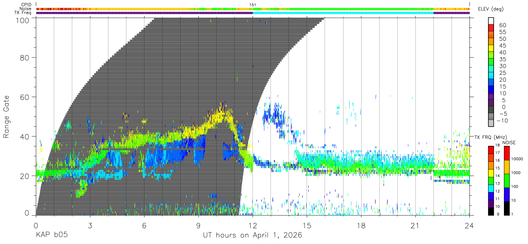
Task: Click the '10000' noise scale label
Action: 516,159
